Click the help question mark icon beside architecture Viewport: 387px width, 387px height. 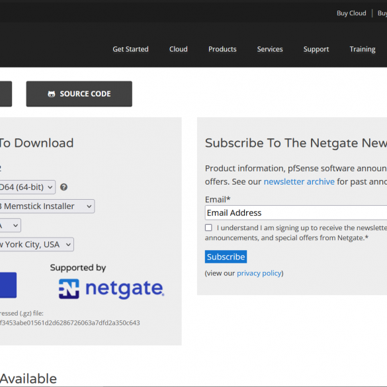tap(64, 187)
